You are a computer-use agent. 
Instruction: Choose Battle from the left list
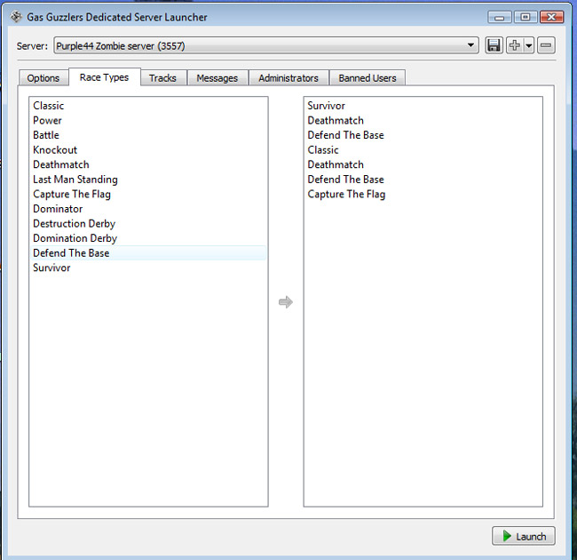click(148, 135)
